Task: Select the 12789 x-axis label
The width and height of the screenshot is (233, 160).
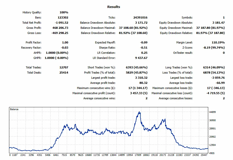Action: (105, 155)
